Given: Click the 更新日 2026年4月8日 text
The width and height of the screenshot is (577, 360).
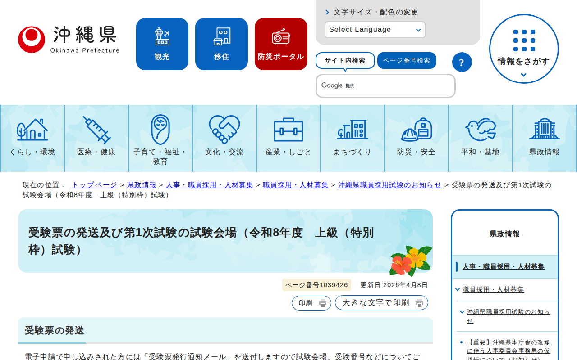Looking at the screenshot, I should (x=394, y=285).
